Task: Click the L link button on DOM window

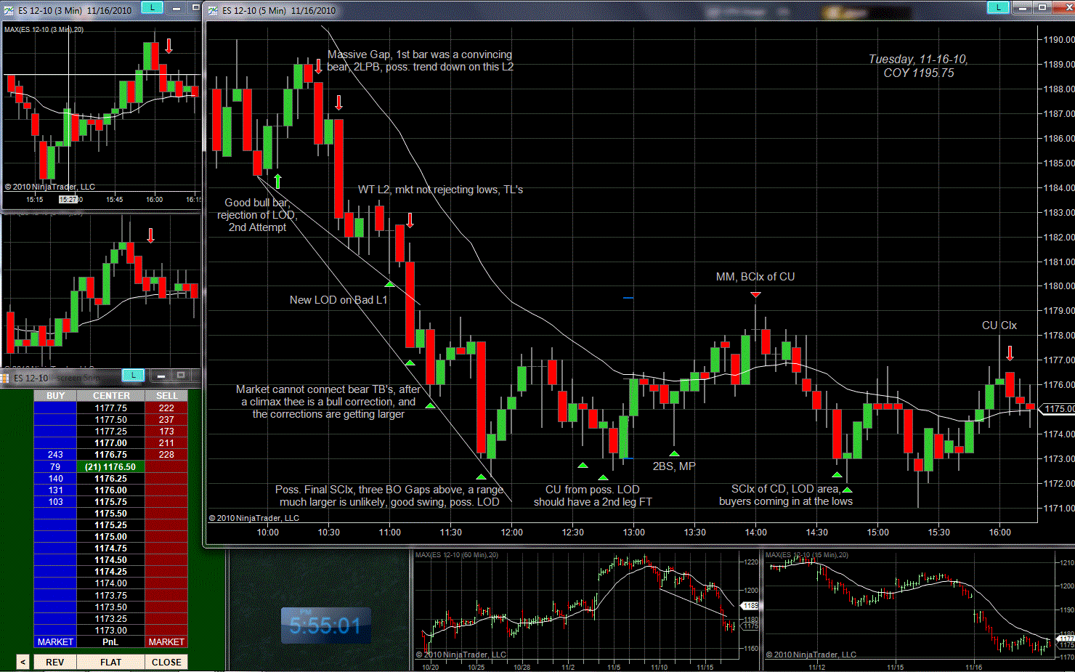Action: pos(133,375)
